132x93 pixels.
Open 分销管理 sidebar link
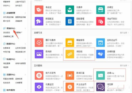pyautogui.click(x=19, y=83)
